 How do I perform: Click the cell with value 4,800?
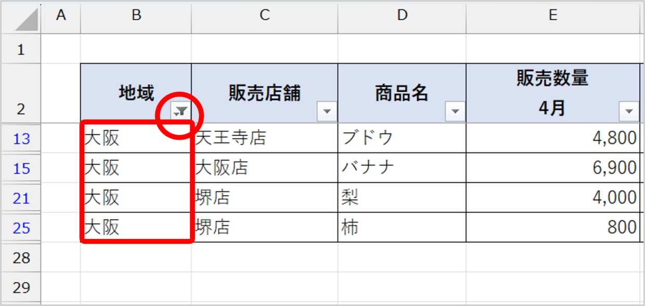[x=553, y=138]
